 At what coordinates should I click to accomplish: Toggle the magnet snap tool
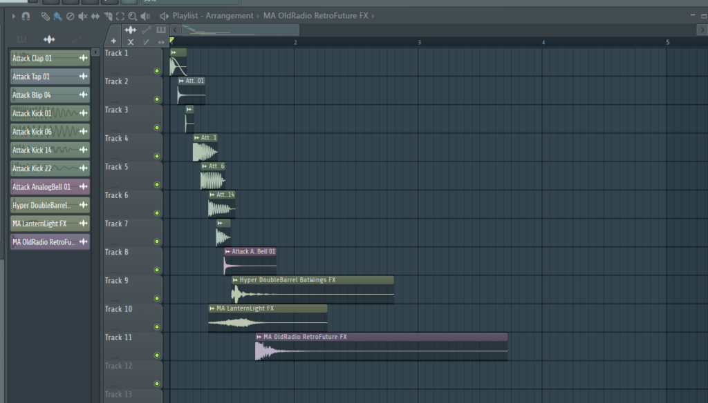(26, 17)
